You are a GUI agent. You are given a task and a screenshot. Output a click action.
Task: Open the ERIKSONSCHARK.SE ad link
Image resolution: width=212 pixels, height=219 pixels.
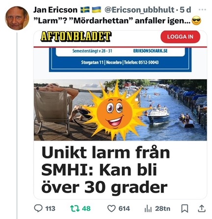150,51
